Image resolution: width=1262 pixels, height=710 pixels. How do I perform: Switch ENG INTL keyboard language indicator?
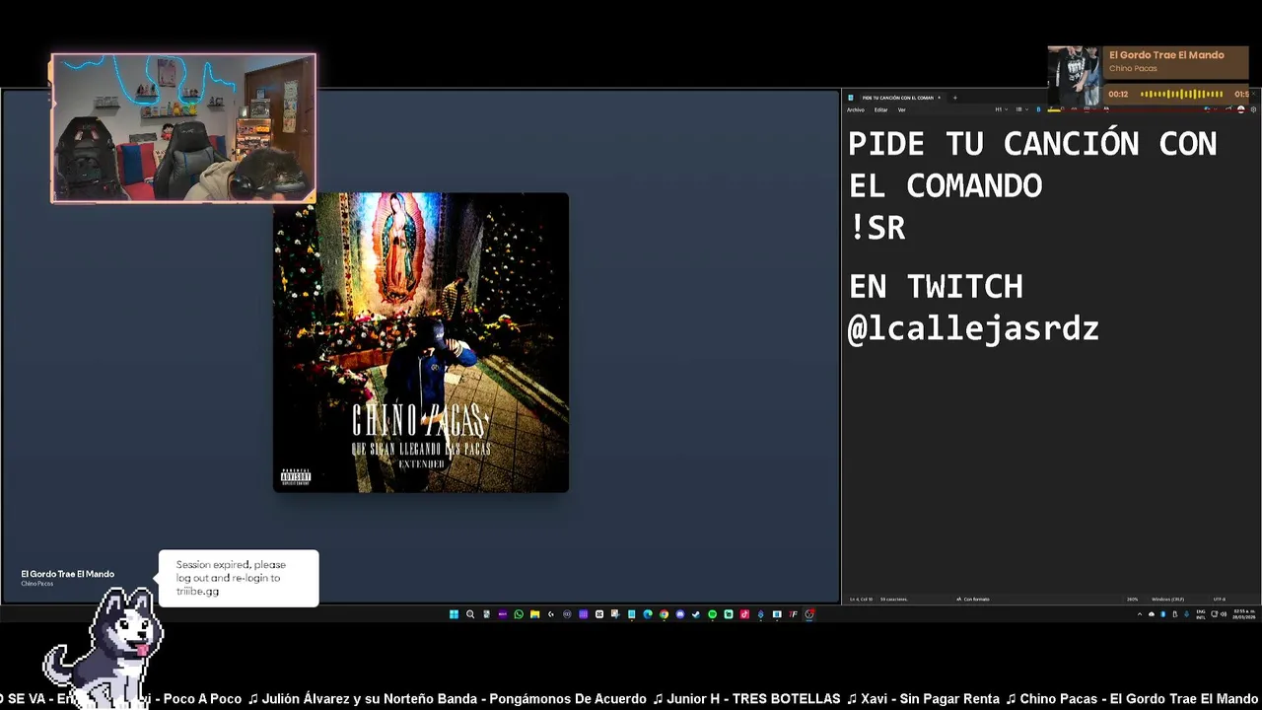point(1201,614)
